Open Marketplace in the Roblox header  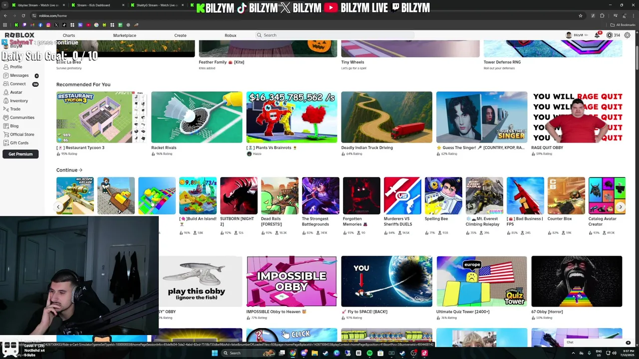(x=124, y=35)
